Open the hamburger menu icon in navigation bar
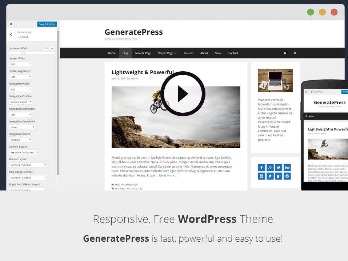348x261 pixels. click(295, 53)
